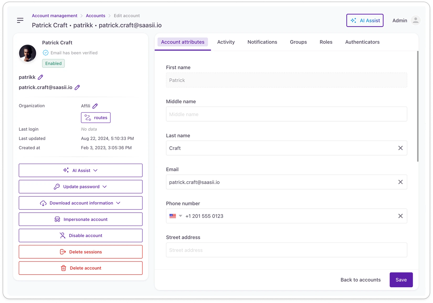Click the 'Edit account' breadcrumb text

[127, 16]
